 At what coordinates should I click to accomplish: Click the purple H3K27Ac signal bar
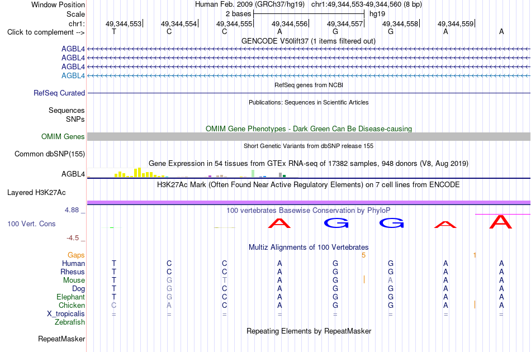tap(309, 202)
